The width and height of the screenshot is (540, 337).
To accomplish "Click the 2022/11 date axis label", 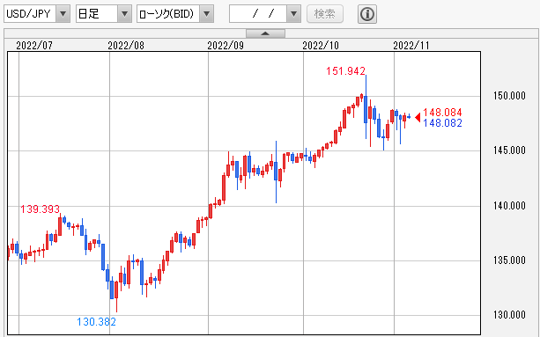I will tap(411, 46).
